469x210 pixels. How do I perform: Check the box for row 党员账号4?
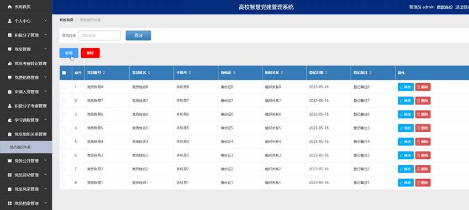coord(64,142)
